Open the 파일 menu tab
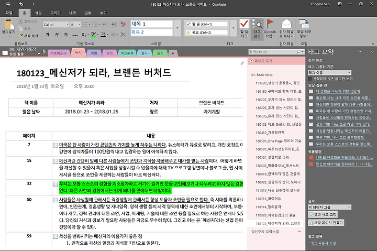Image resolution: width=377 pixels, height=251 pixels. pyautogui.click(x=9, y=13)
